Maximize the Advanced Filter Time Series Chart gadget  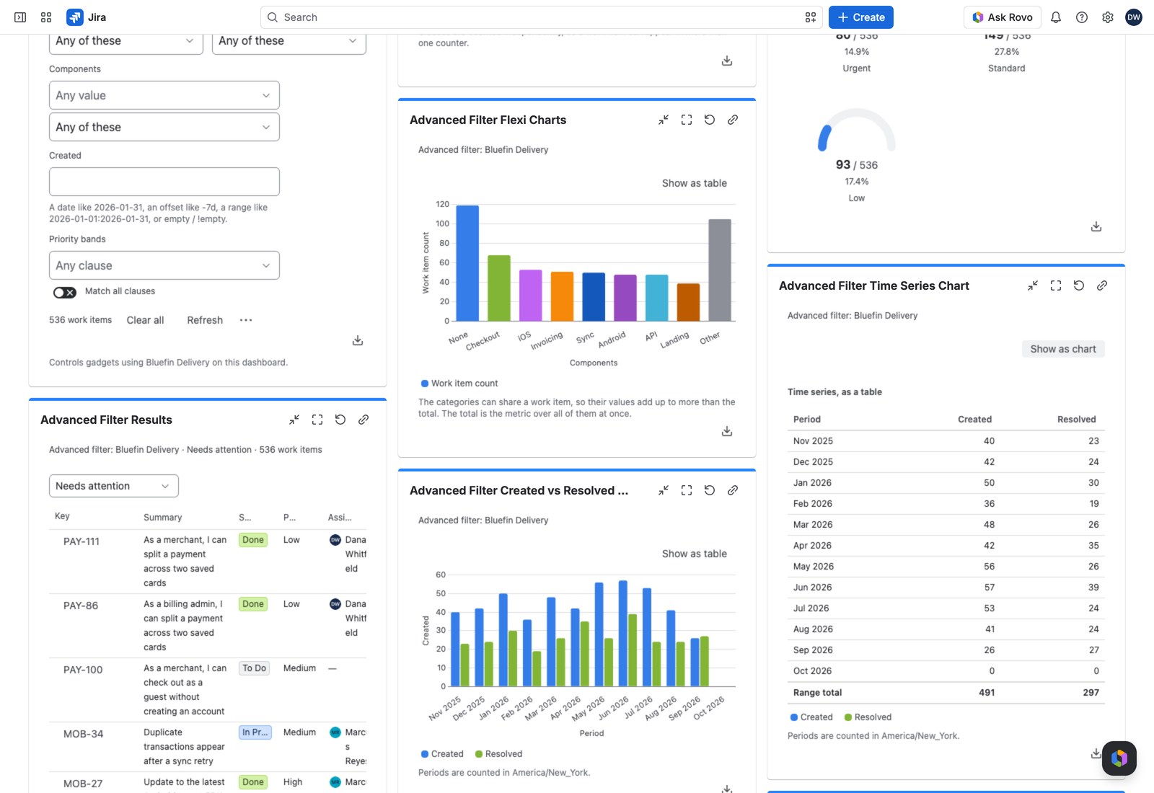pyautogui.click(x=1056, y=285)
